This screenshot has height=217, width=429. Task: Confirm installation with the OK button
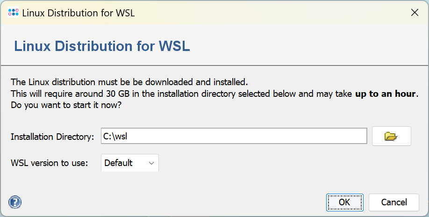click(344, 202)
